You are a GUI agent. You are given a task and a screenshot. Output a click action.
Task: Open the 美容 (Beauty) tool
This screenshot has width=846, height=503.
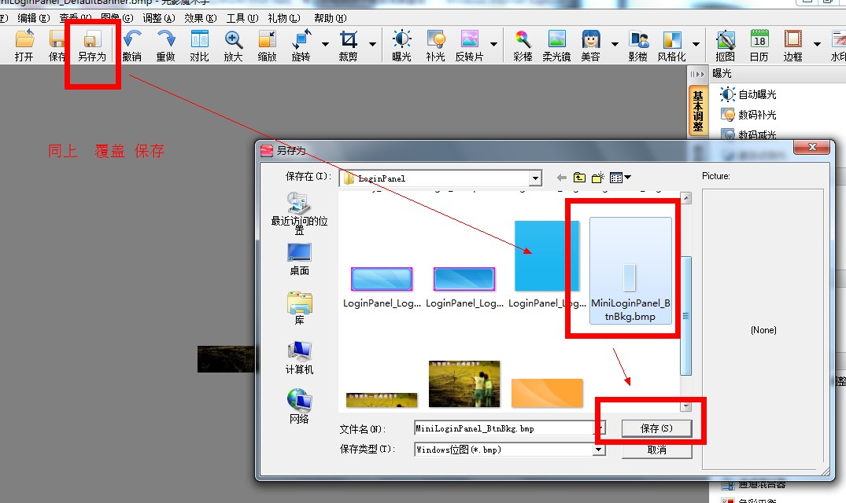tap(590, 46)
